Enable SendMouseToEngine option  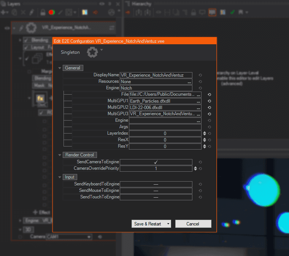coord(156,191)
